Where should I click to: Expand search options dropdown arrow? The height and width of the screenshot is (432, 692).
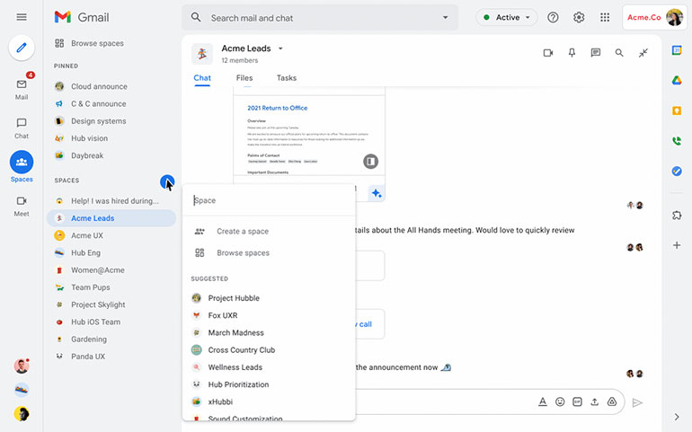click(445, 18)
